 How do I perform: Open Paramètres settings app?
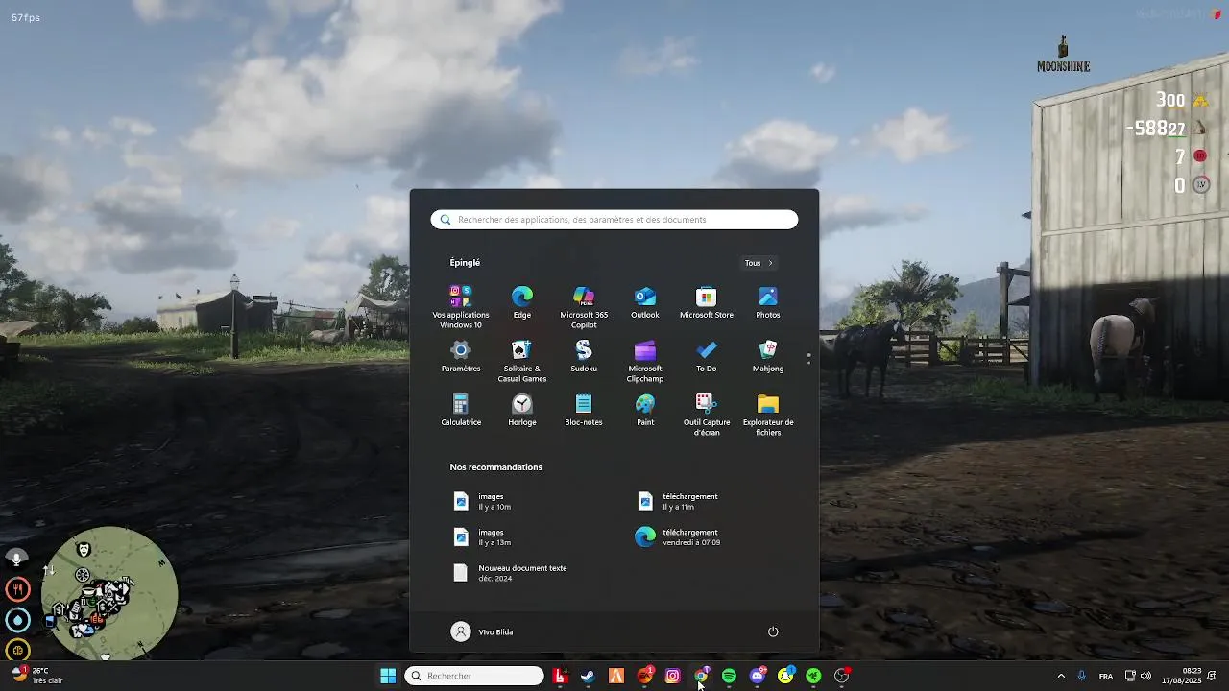pos(461,356)
